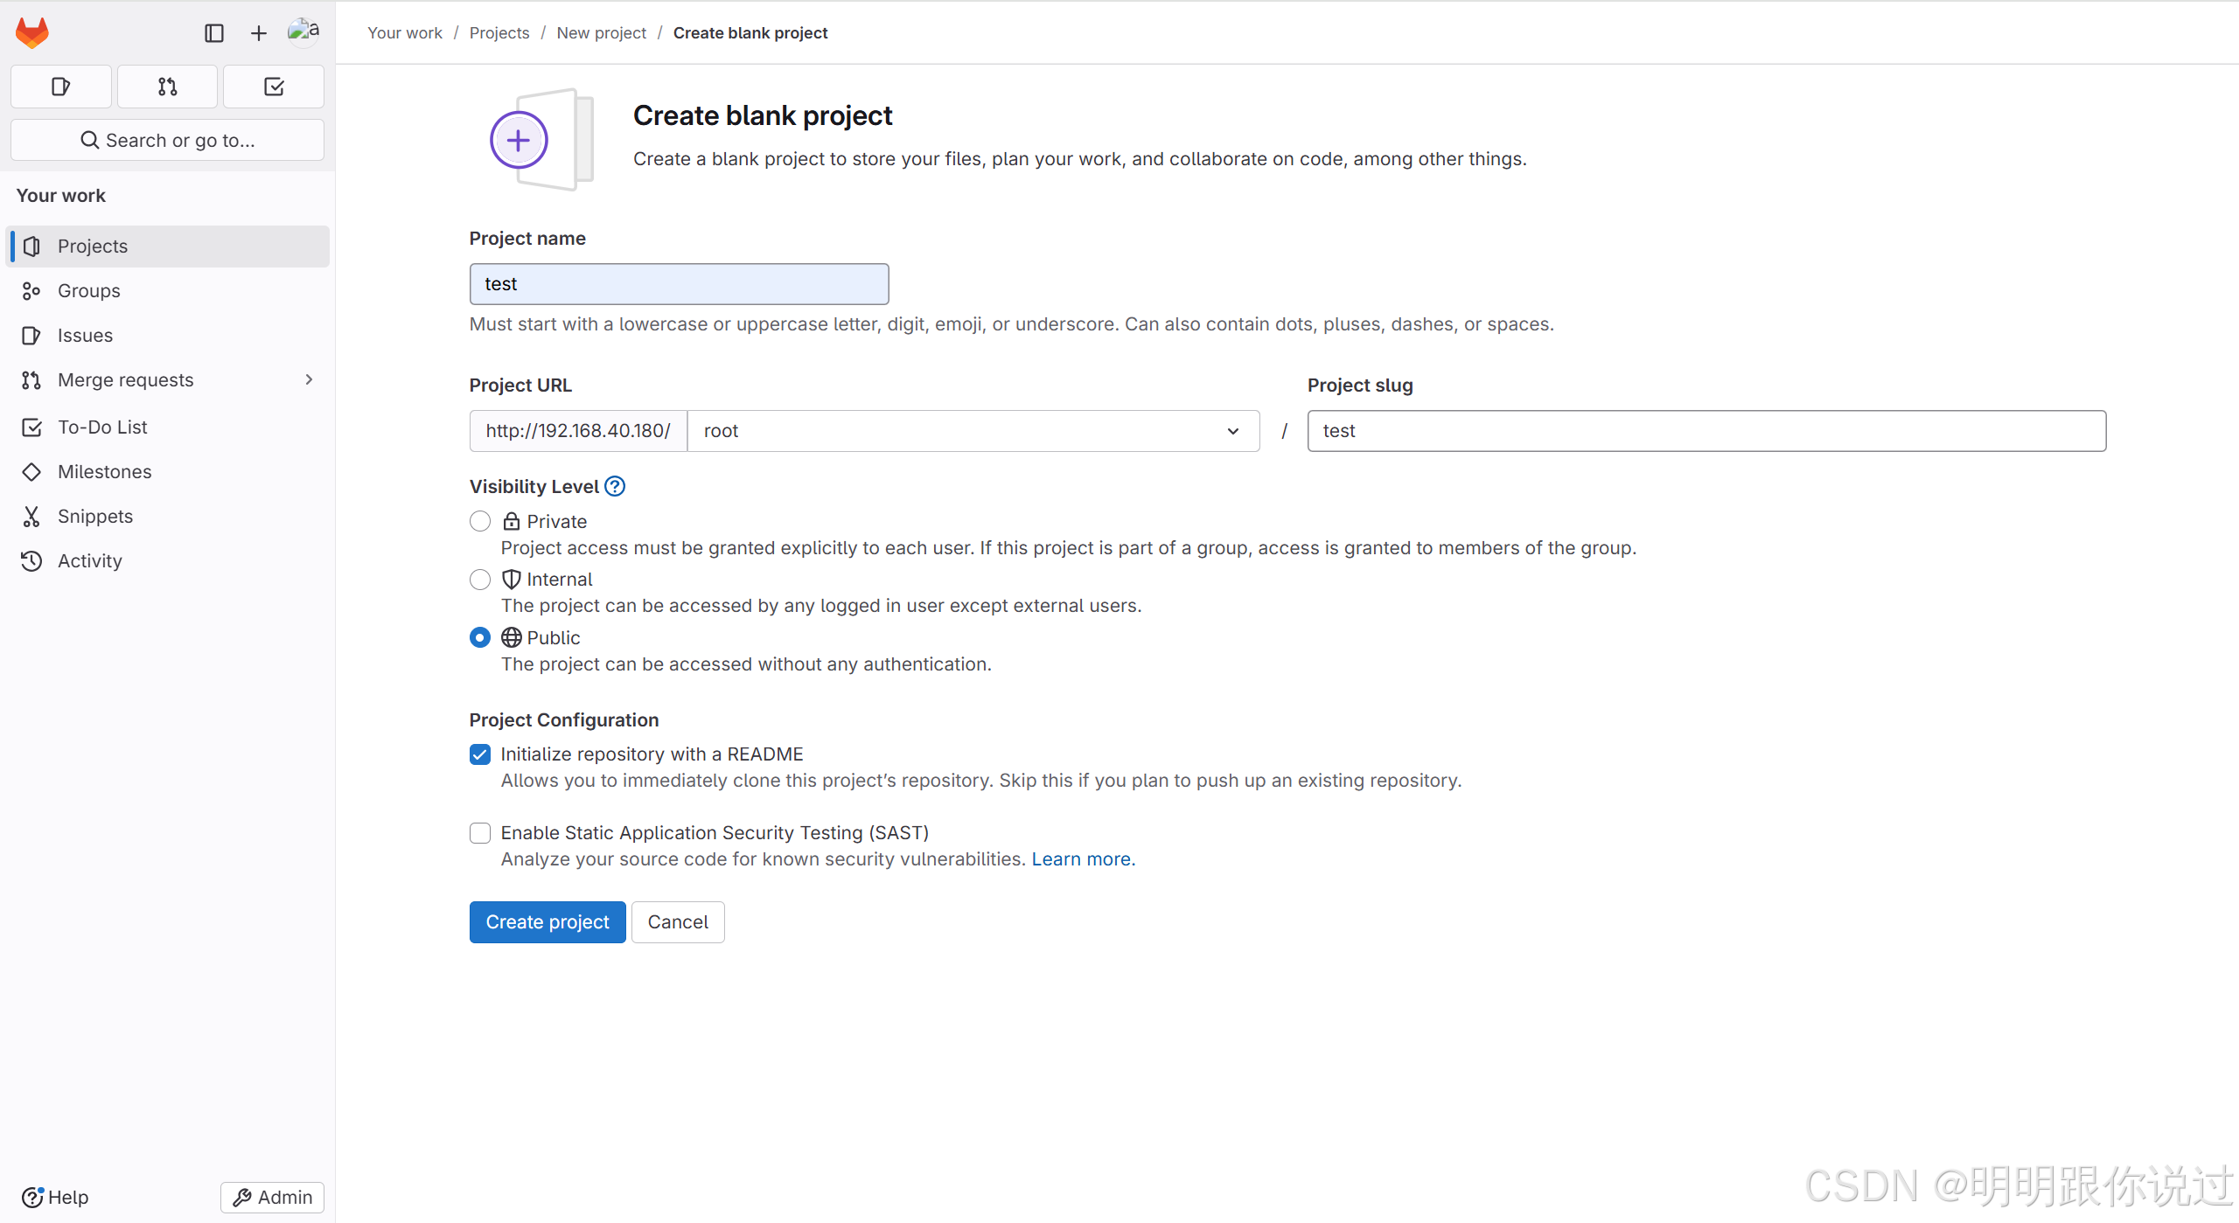
Task: Click the Snippets scissors icon
Action: point(32,517)
